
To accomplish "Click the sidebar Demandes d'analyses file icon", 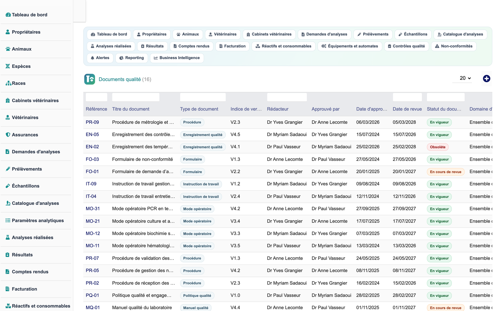I will (7, 152).
